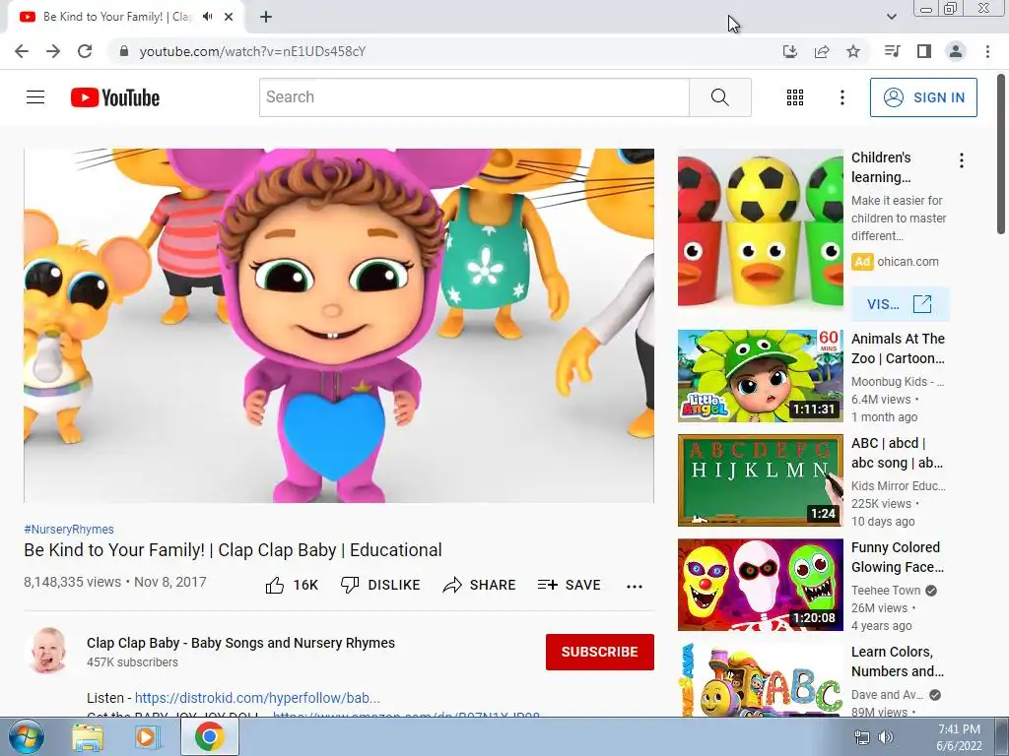Toggle Chrome side panel icon
1009x756 pixels.
924,51
